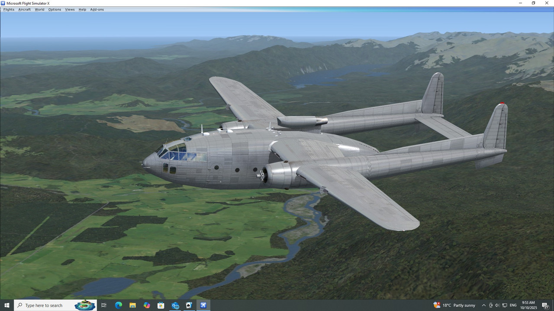Minimize the Flight Simulator window
Viewport: 554px width, 311px height.
(x=521, y=3)
